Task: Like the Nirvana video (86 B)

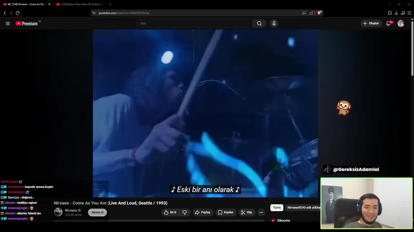Action: click(170, 212)
